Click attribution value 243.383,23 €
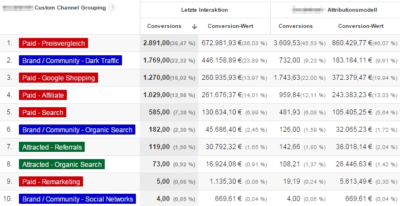Image resolution: width=400 pixels, height=206 pixels. (352, 95)
